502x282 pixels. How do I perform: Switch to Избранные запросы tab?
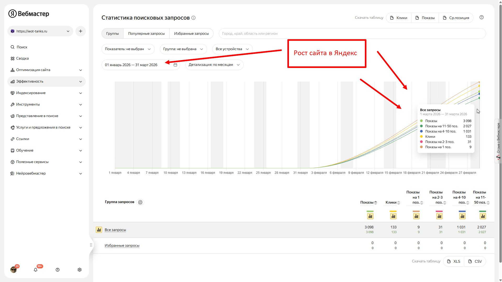(192, 33)
